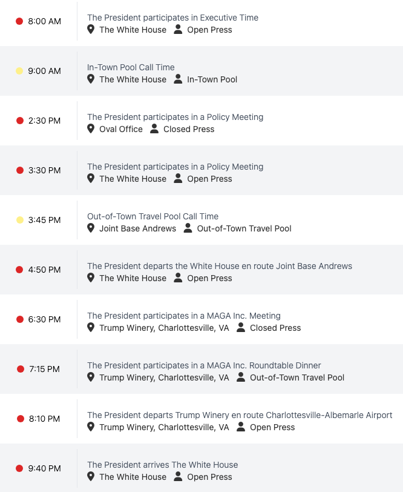Click the Out-of-Town Travel Pool Call Time title
The image size is (403, 492).
point(152,216)
